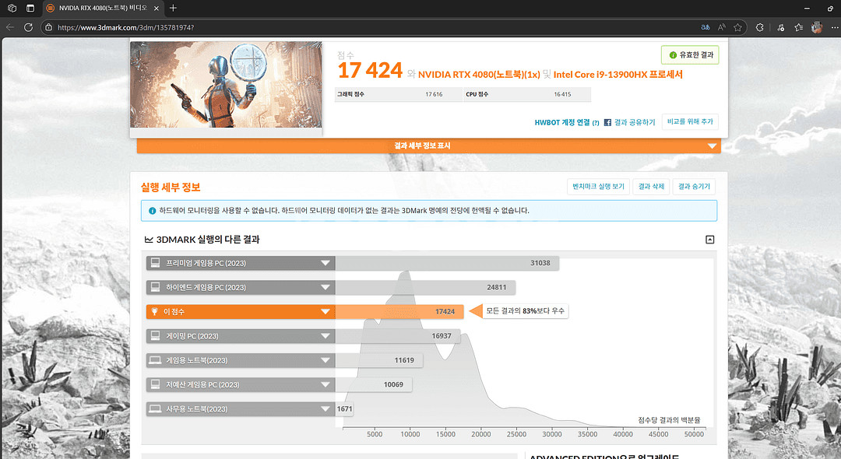This screenshot has height=459, width=841.
Task: Click the orange 17424 score bar
Action: [399, 312]
